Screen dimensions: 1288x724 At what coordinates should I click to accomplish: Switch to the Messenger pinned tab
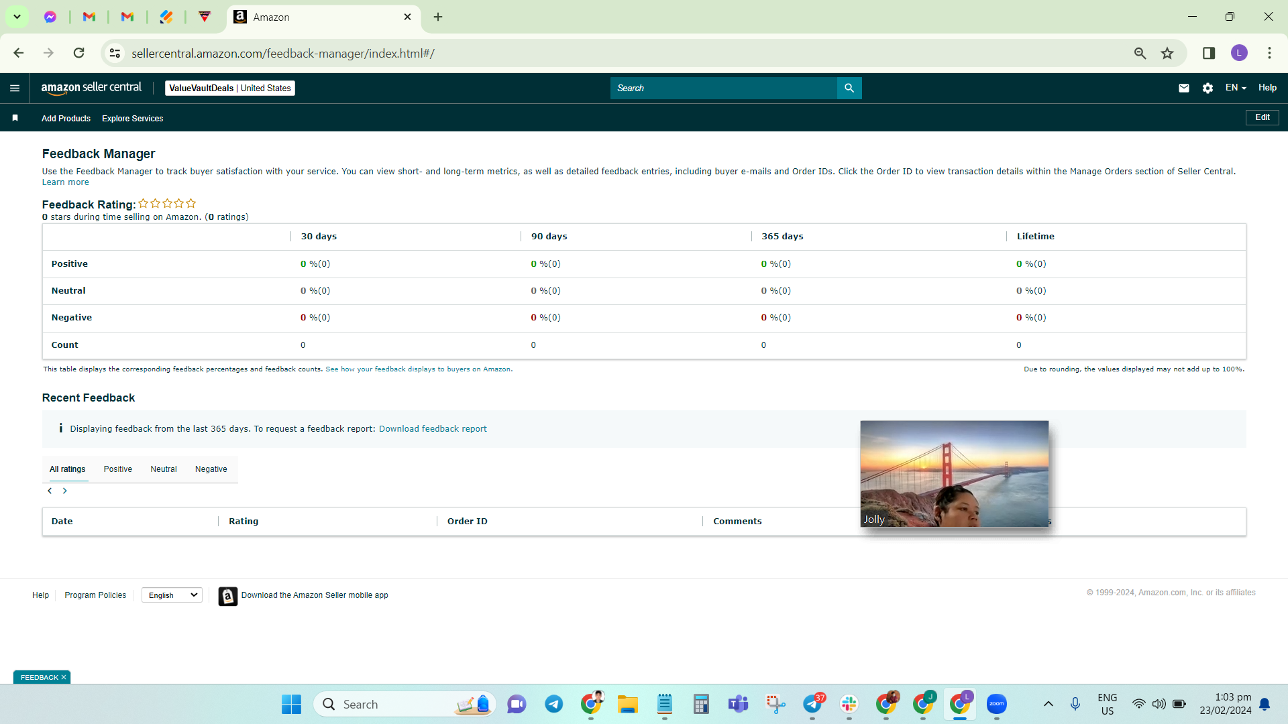(50, 17)
